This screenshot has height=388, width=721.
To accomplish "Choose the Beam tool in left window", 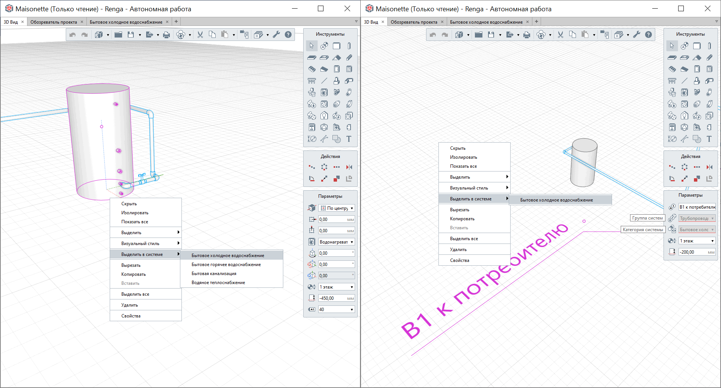I will click(349, 57).
